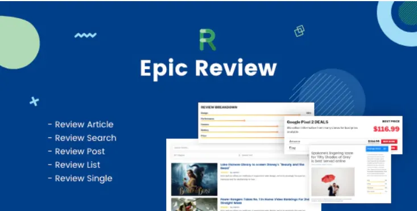Image resolution: width=417 pixels, height=211 pixels.
Task: Click the "REVIEW BREAKDOWN" heading
Action: (x=219, y=107)
